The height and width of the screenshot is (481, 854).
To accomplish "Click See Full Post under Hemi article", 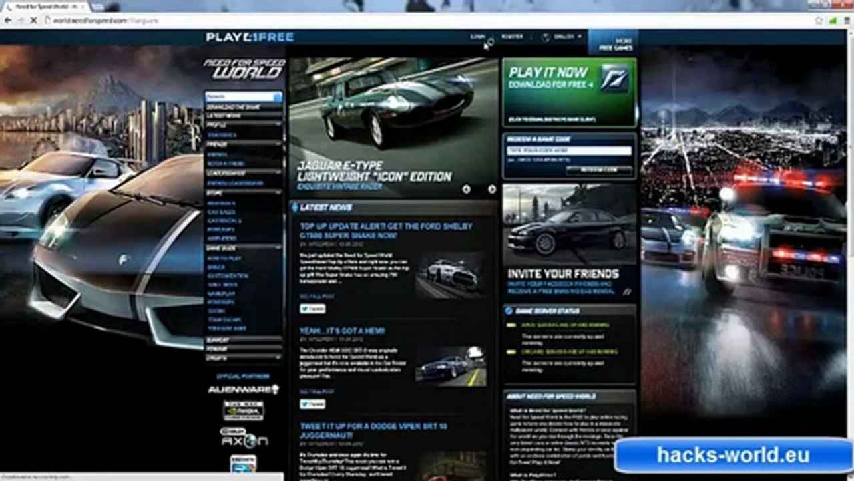I will point(317,391).
